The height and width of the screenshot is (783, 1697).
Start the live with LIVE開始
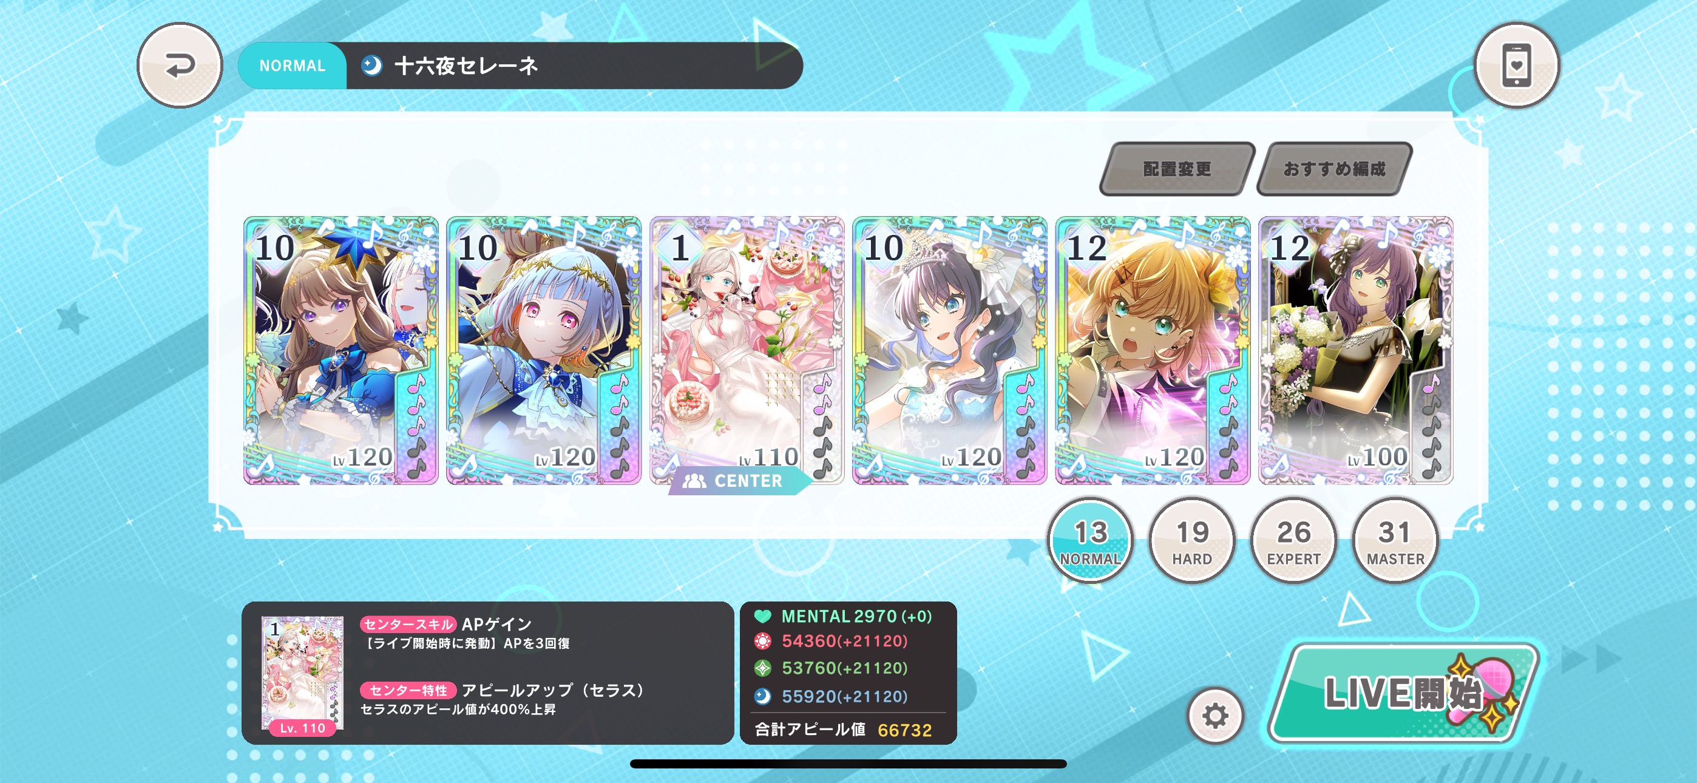coord(1403,693)
